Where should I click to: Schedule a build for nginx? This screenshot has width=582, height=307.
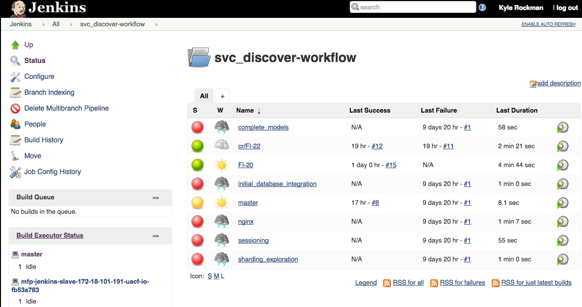tap(563, 222)
